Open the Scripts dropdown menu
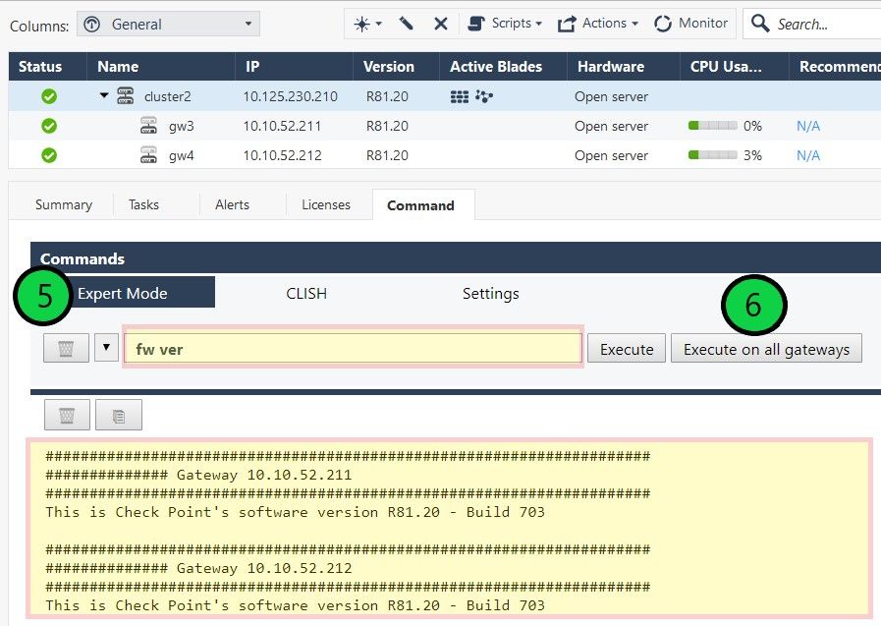881x626 pixels. 505,24
